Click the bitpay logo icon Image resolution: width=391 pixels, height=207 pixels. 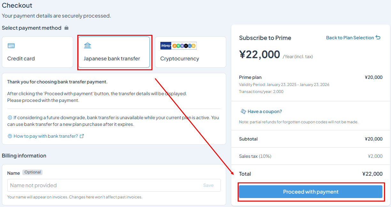tap(166, 46)
